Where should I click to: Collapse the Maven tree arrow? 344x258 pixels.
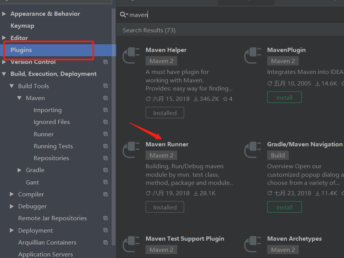(x=19, y=98)
